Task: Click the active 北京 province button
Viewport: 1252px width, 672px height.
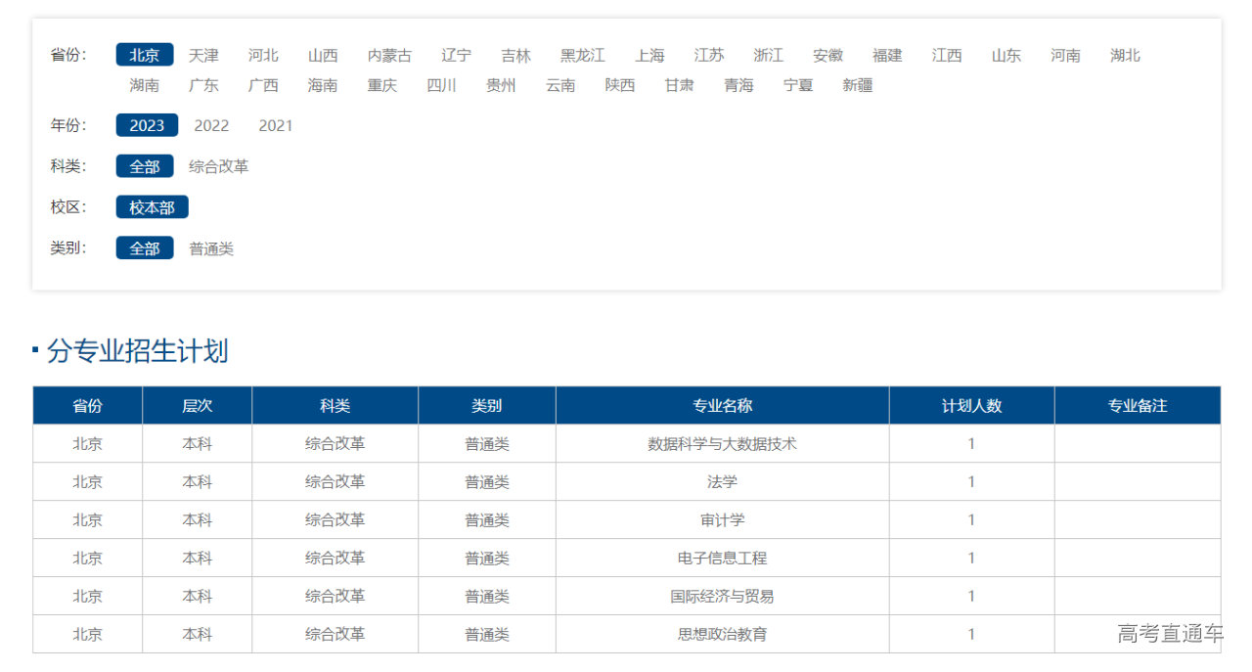Action: tap(145, 55)
